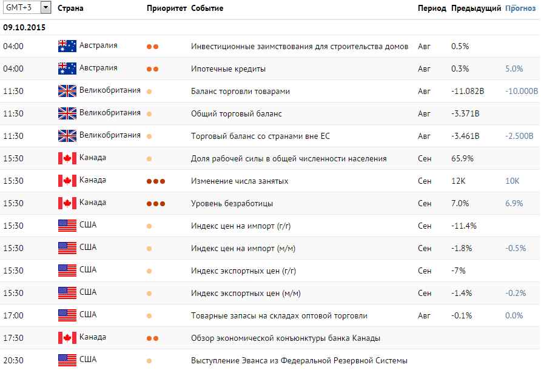Screen dimensions: 541x373
Task: Click the Canada flag for Уровень безработицы row
Action: [67, 203]
